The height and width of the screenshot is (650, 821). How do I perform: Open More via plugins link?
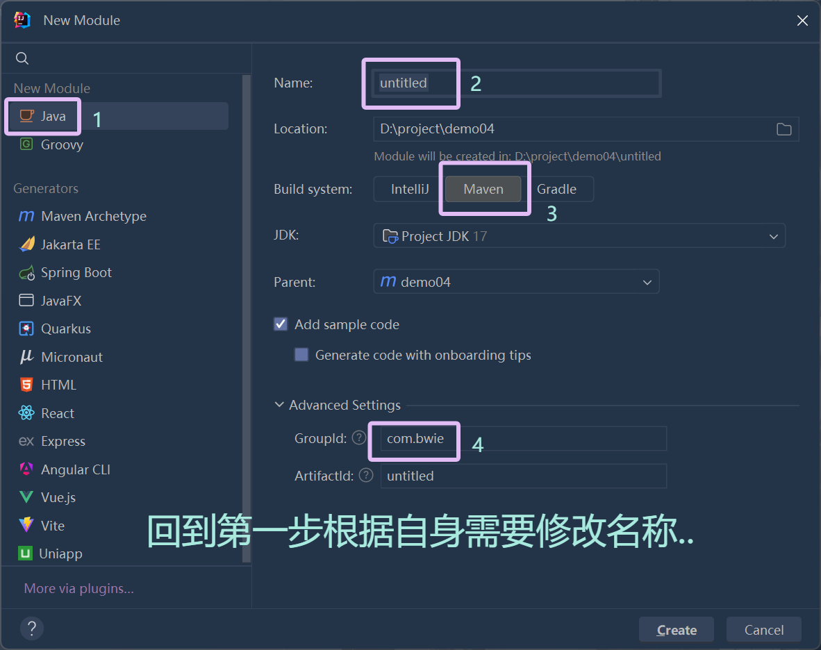(x=79, y=588)
